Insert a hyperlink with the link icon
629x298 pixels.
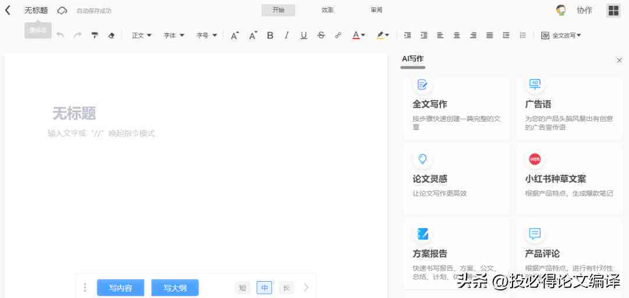click(338, 36)
